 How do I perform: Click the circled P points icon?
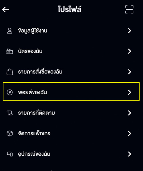[x=10, y=92]
